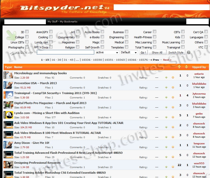Sort list by Type column header
Image resolution: width=210 pixels, height=178 pixels.
[8, 67]
